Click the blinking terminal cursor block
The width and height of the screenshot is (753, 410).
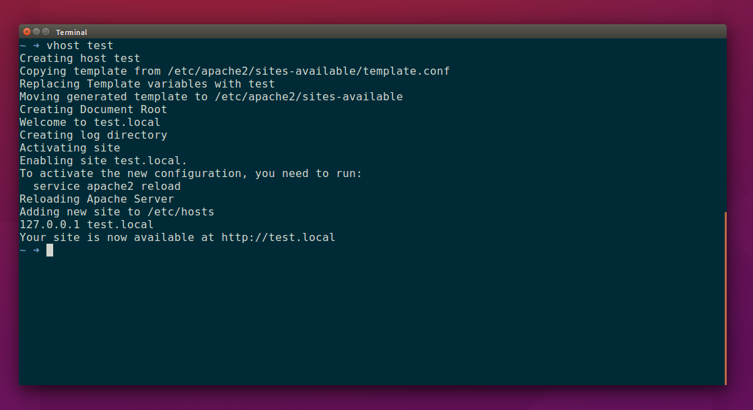pyautogui.click(x=48, y=250)
